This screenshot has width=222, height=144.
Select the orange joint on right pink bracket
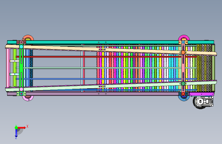tap(183, 53)
